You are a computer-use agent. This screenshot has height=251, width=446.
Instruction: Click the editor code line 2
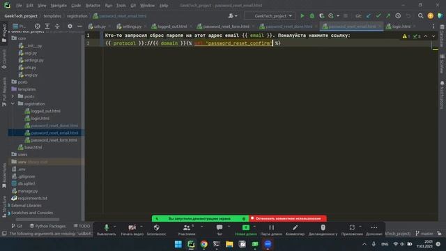192,43
